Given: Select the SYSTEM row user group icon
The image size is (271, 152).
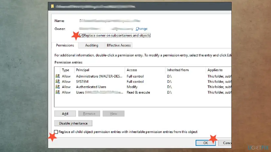Looking at the screenshot, I should click(x=58, y=81).
